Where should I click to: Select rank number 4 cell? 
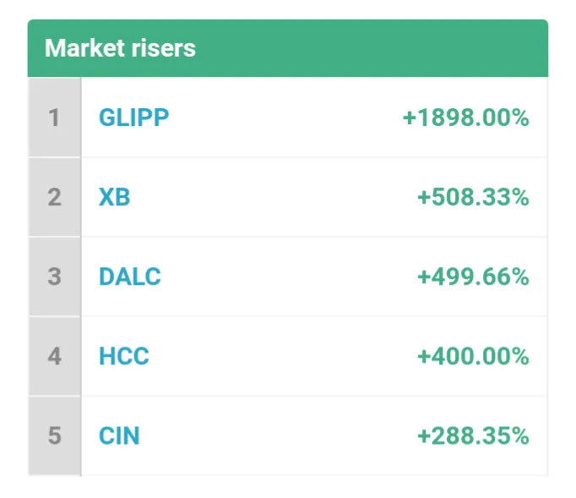[x=54, y=356]
